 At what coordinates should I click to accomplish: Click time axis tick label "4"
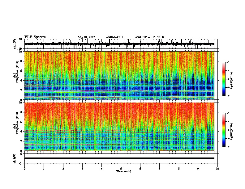click(102, 169)
